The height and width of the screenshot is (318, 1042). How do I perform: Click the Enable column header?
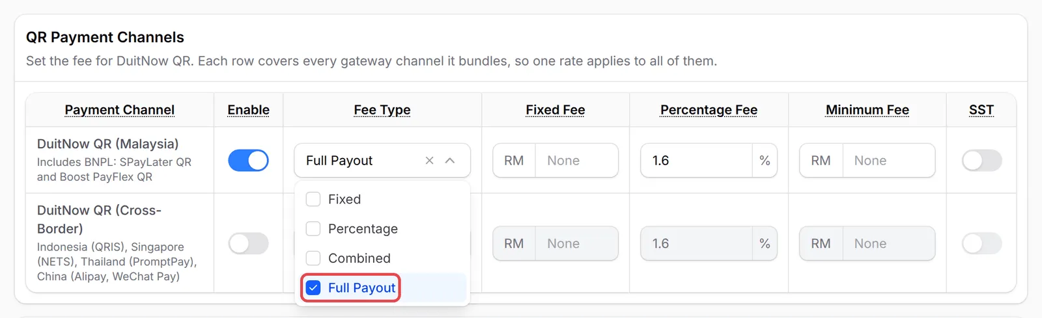[248, 110]
